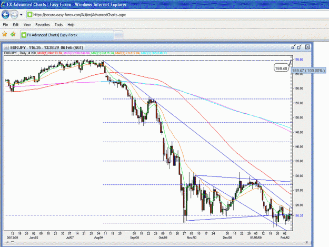Image resolution: width=329 pixels, height=247 pixels.
Task: Close the EUR/JPY chart panel
Action: click(x=307, y=47)
